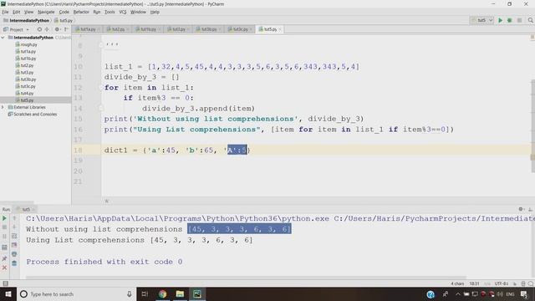
Task: Stop the process in the Run panel
Action: point(4,227)
